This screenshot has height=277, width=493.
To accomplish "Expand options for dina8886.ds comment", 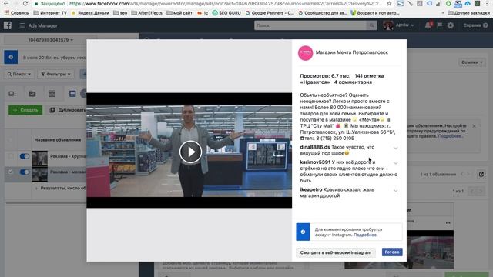I will [396, 148].
